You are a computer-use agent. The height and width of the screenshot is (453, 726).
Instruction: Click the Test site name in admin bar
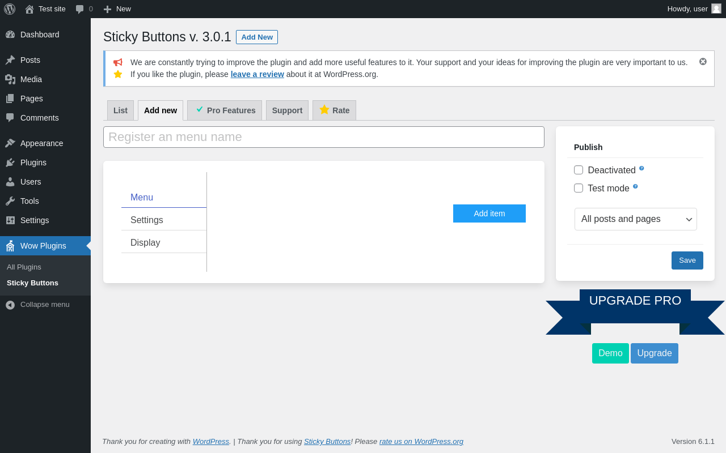coord(52,9)
